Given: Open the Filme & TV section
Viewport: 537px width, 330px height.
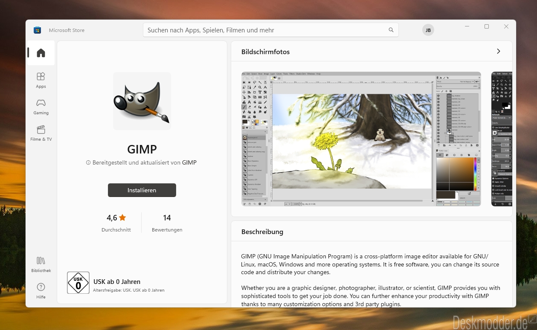Looking at the screenshot, I should [41, 133].
